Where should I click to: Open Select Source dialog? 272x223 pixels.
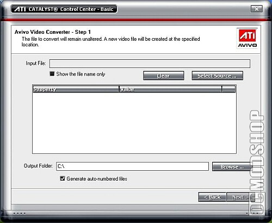[x=218, y=76]
